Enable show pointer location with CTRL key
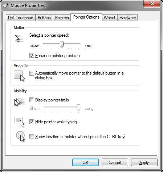 tap(32, 137)
